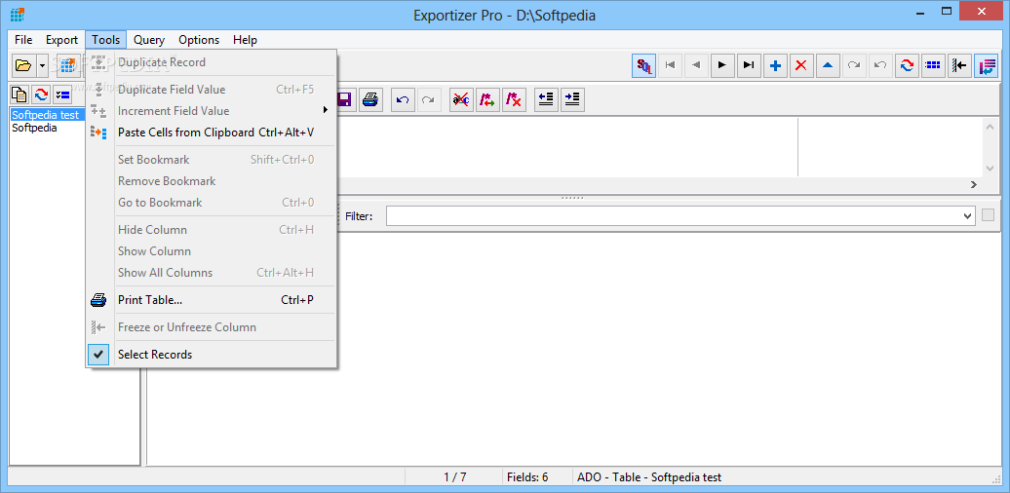The width and height of the screenshot is (1010, 493).
Task: Select the Softpedia test table
Action: [x=46, y=115]
